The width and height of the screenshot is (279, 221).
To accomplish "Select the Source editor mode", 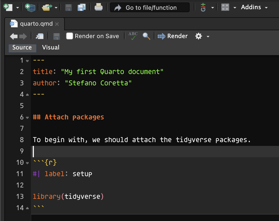I will coord(22,48).
